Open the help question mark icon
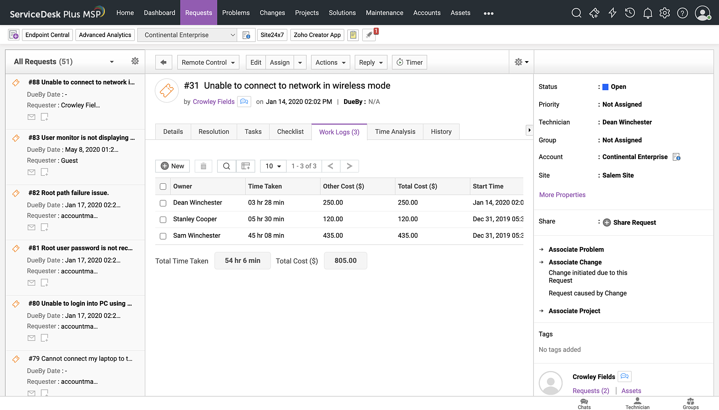719x410 pixels. point(682,13)
